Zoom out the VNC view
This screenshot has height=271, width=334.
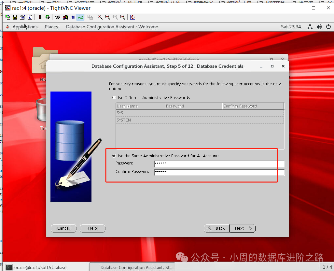click(107, 17)
